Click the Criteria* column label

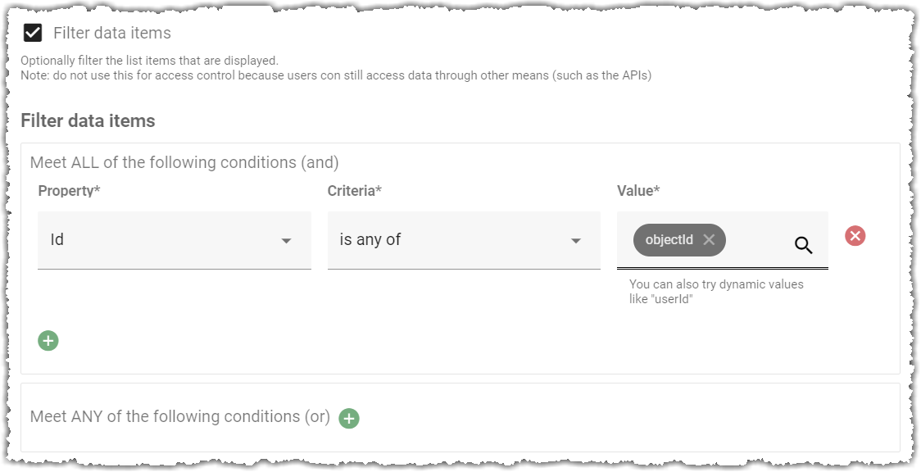click(x=355, y=191)
